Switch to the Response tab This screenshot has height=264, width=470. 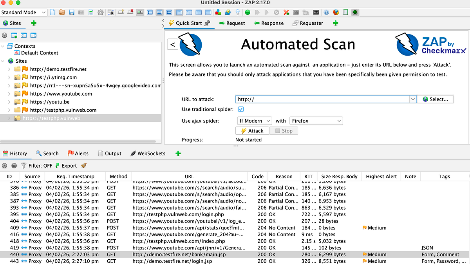point(269,23)
